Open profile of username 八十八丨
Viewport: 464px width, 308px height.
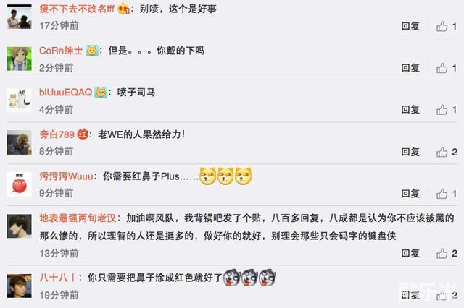pos(57,278)
